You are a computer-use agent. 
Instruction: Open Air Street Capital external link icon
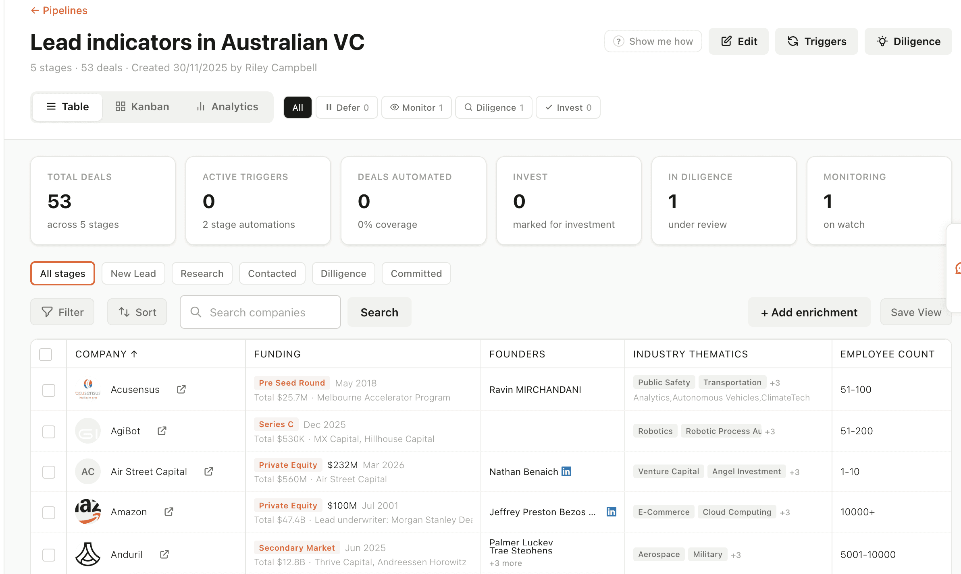point(209,471)
